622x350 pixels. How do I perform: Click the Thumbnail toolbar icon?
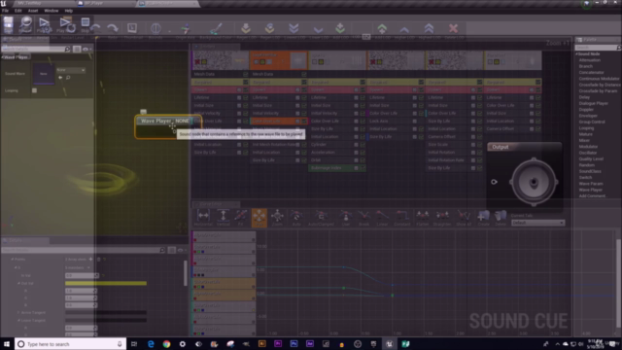(132, 28)
